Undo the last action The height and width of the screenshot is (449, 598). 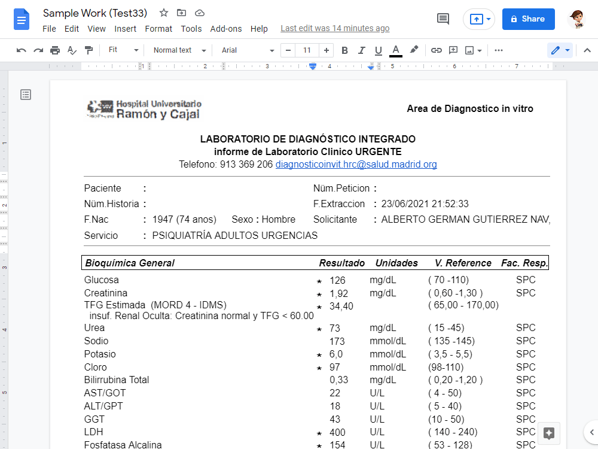coord(21,50)
